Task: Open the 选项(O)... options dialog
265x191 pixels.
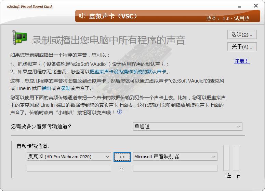Action: point(242,34)
